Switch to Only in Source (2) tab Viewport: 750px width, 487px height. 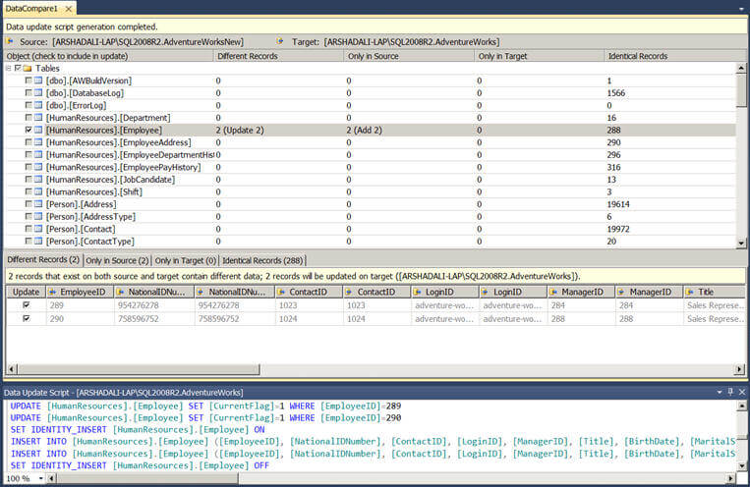pyautogui.click(x=117, y=260)
